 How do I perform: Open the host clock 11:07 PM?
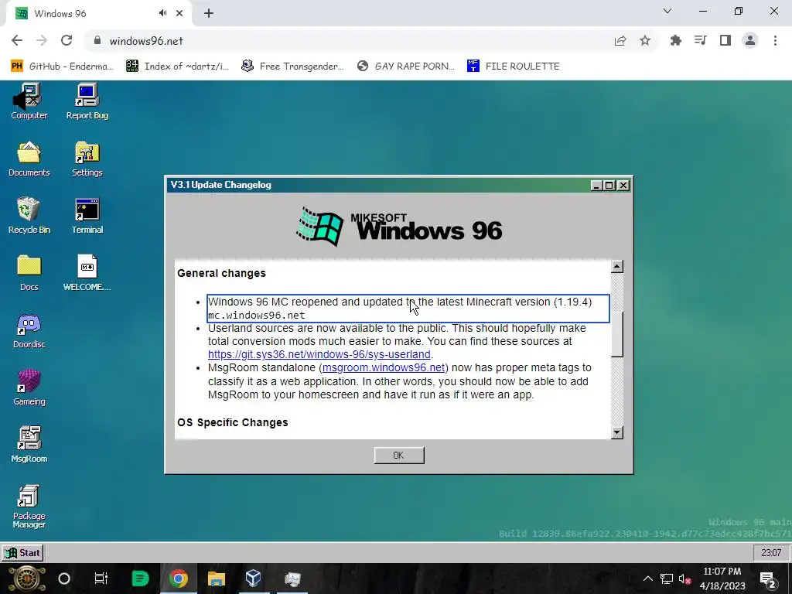[722, 579]
